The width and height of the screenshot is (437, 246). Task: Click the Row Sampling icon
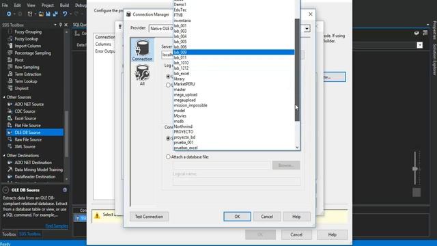pos(10,67)
